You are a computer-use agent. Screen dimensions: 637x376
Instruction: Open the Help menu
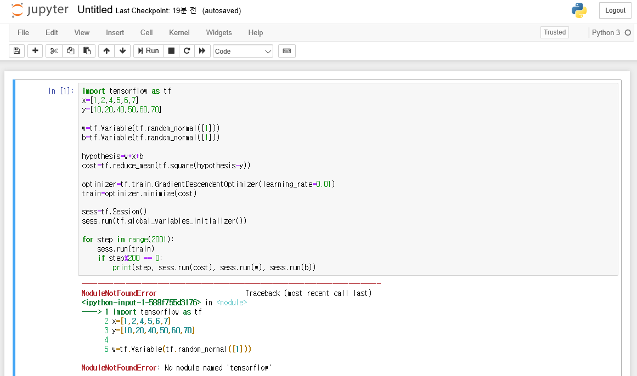pos(256,32)
